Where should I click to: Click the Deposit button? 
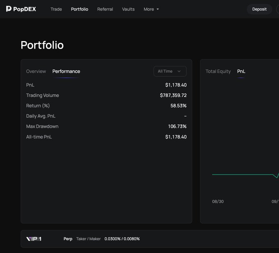pos(259,9)
